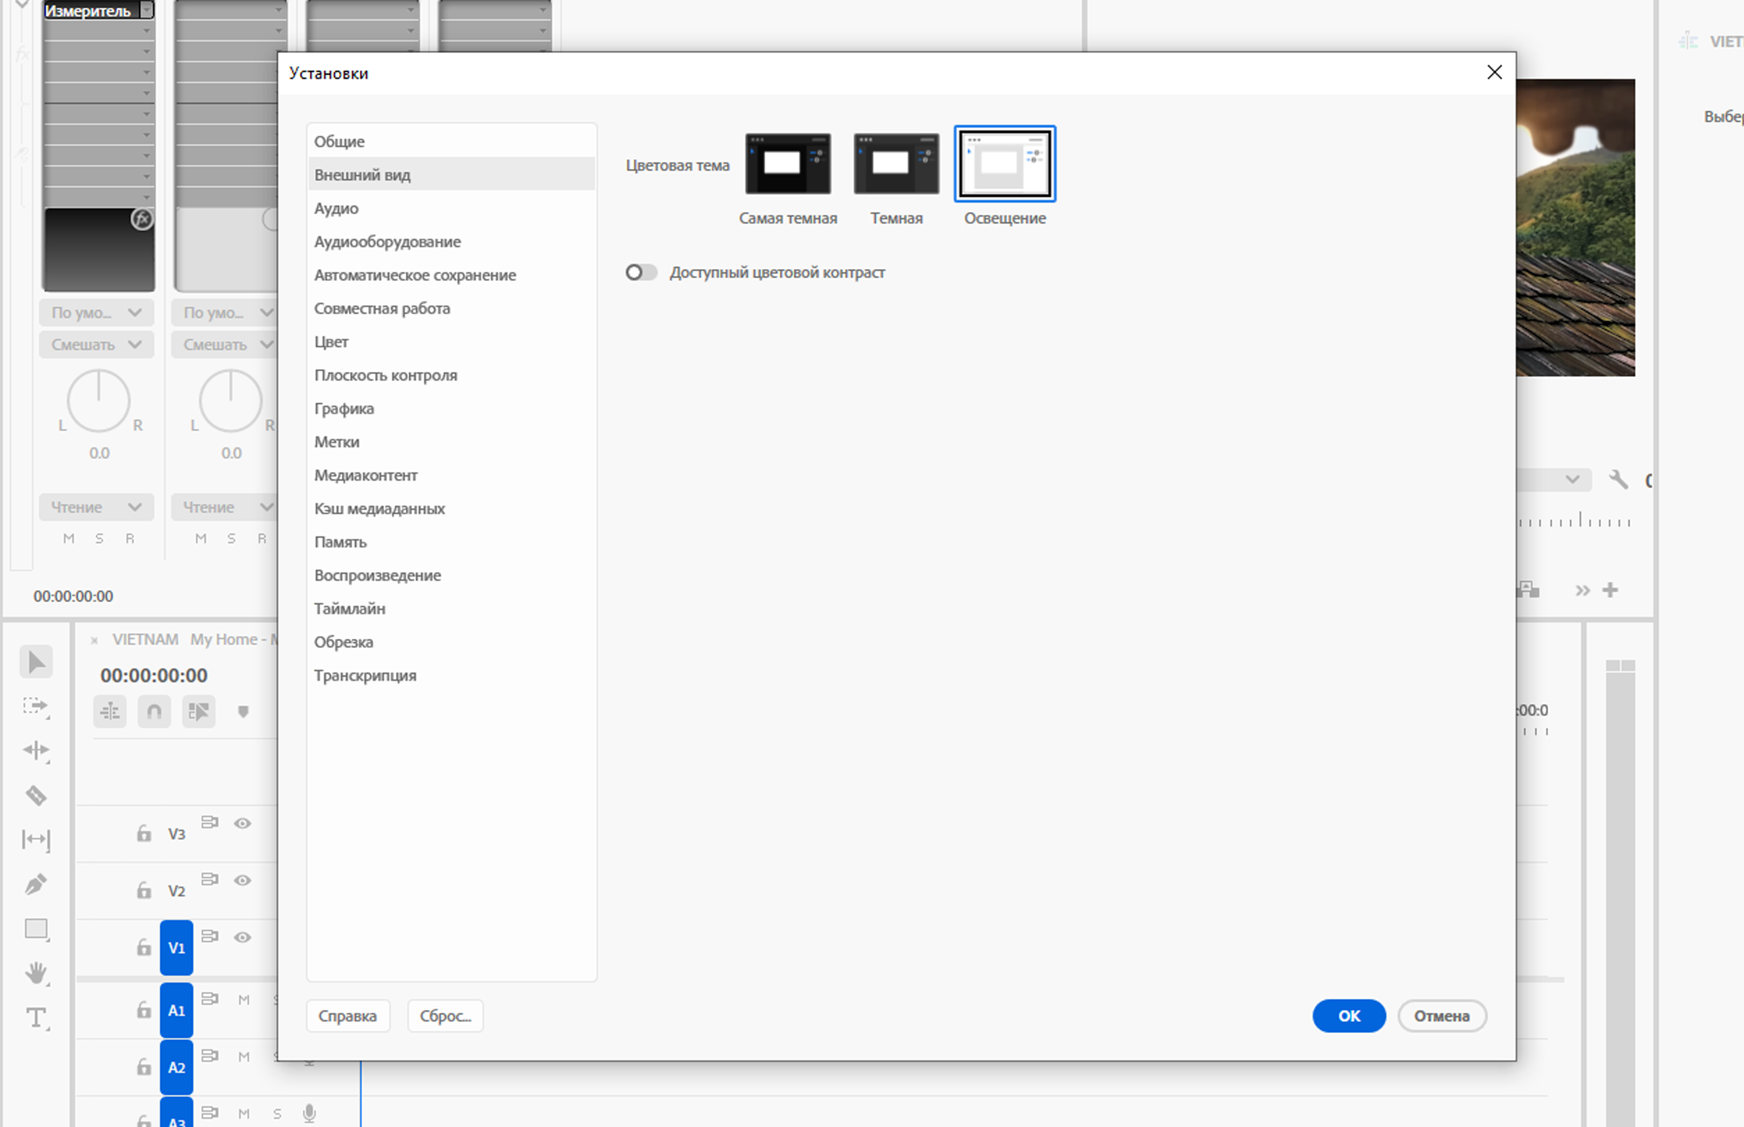1744x1127 pixels.
Task: Open the Измеритель panel dropdown
Action: click(147, 10)
